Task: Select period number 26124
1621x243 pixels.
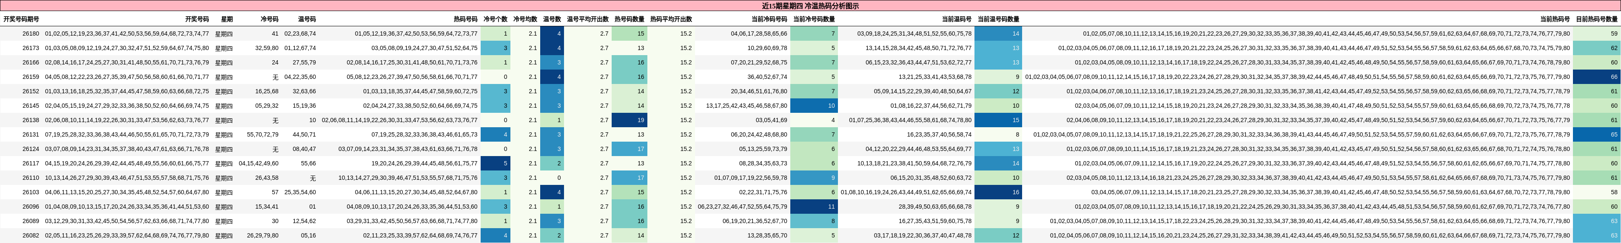Action: [x=30, y=149]
